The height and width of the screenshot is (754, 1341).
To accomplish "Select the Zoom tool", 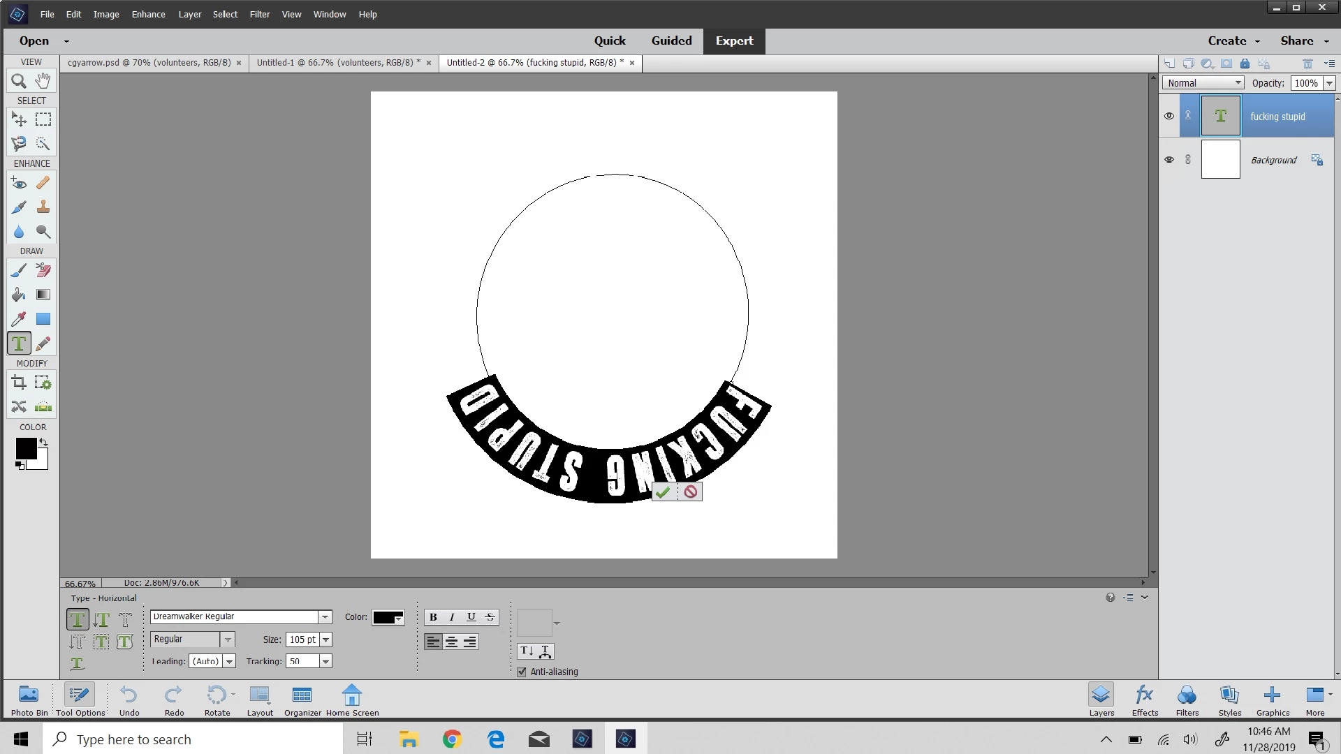I will (x=19, y=81).
